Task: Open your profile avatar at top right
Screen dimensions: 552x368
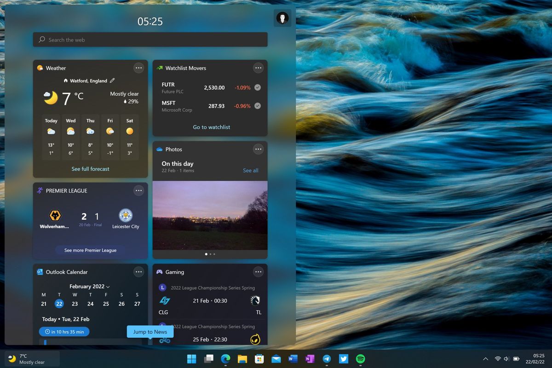Action: point(282,18)
